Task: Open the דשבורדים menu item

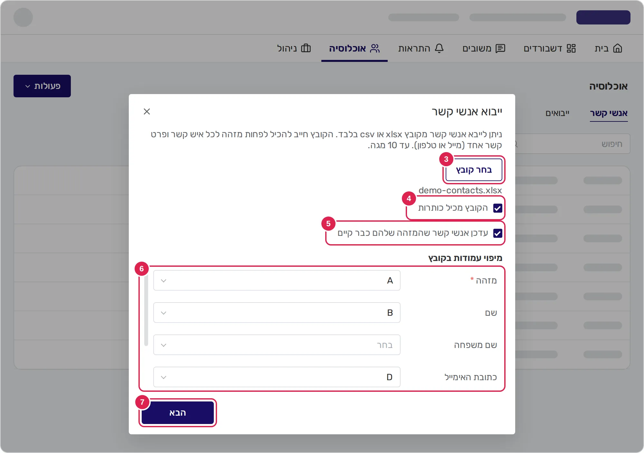Action: [x=550, y=48]
